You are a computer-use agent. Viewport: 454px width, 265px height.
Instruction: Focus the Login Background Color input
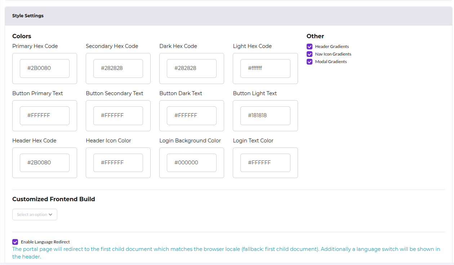[x=192, y=163]
